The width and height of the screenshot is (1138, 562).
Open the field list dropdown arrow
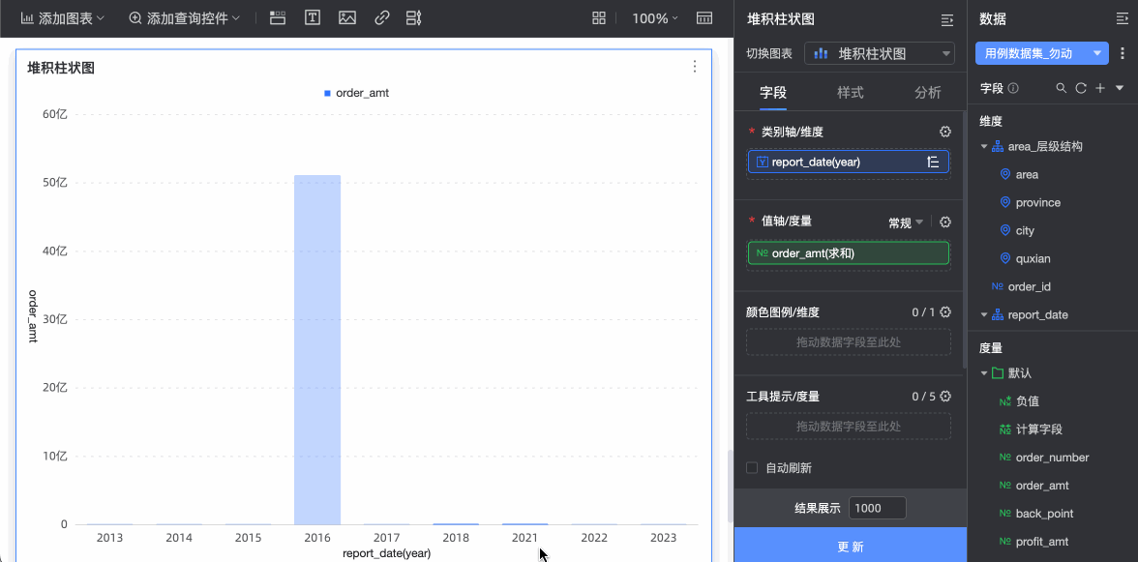tap(1119, 88)
